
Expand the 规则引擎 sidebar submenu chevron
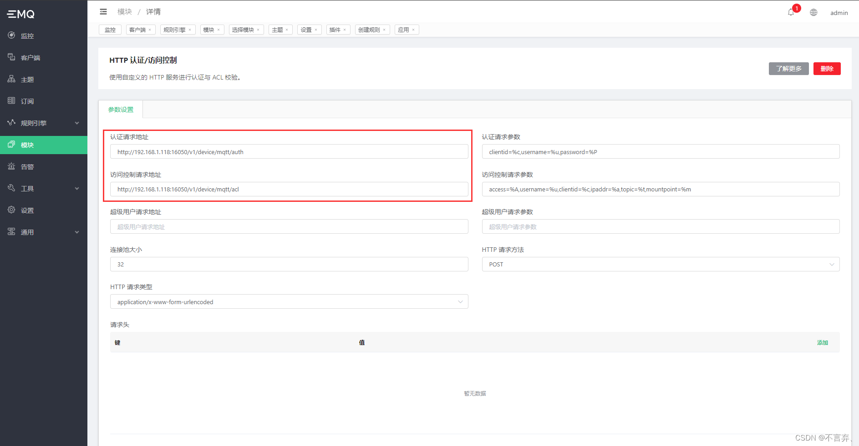pos(77,123)
